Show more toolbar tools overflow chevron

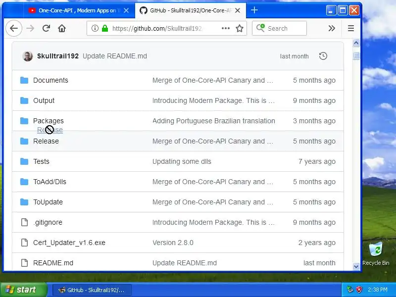[x=332, y=28]
